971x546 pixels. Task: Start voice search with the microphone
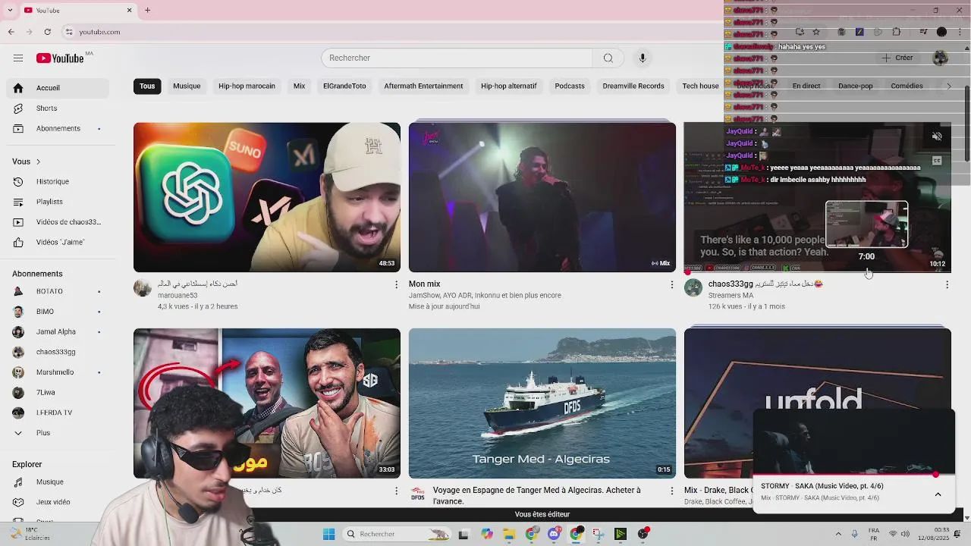[x=643, y=58]
